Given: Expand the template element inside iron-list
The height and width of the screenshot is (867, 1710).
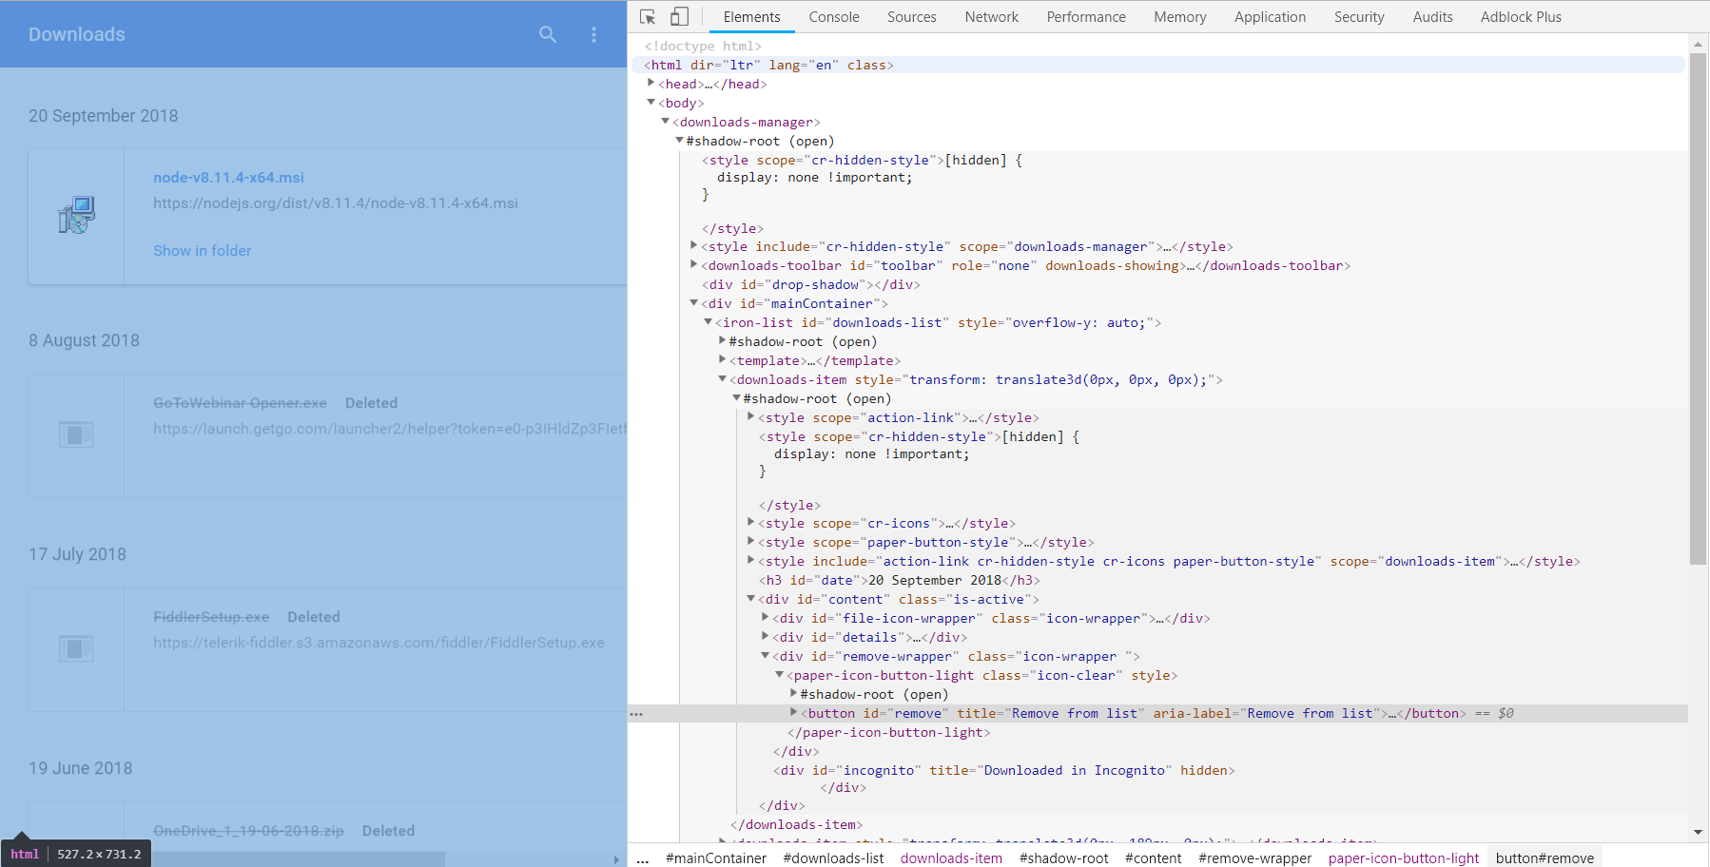Looking at the screenshot, I should 723,360.
